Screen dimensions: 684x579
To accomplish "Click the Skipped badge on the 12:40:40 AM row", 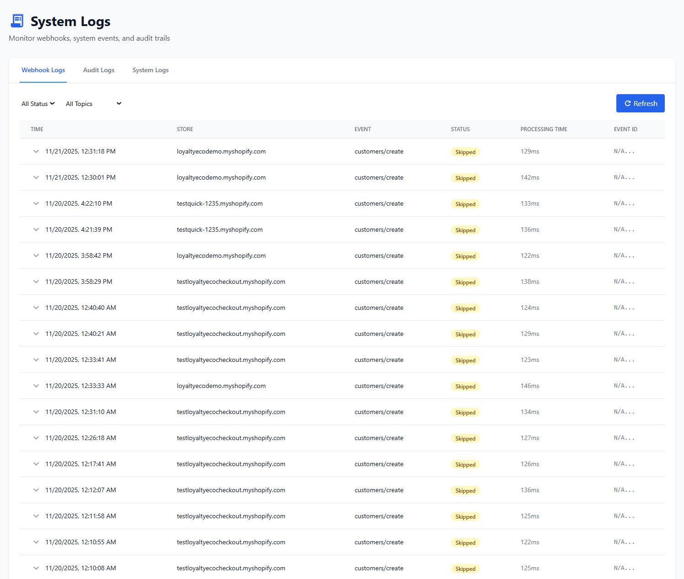I will 465,308.
